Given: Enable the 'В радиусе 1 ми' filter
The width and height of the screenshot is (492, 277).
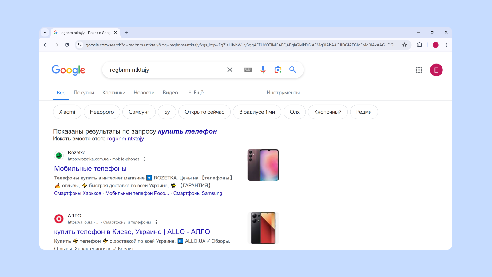Looking at the screenshot, I should click(257, 112).
